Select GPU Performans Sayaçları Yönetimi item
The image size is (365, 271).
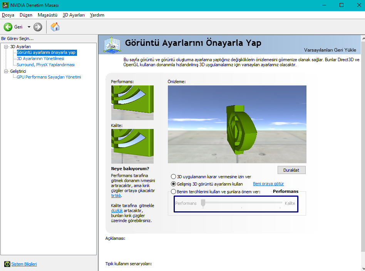49,77
